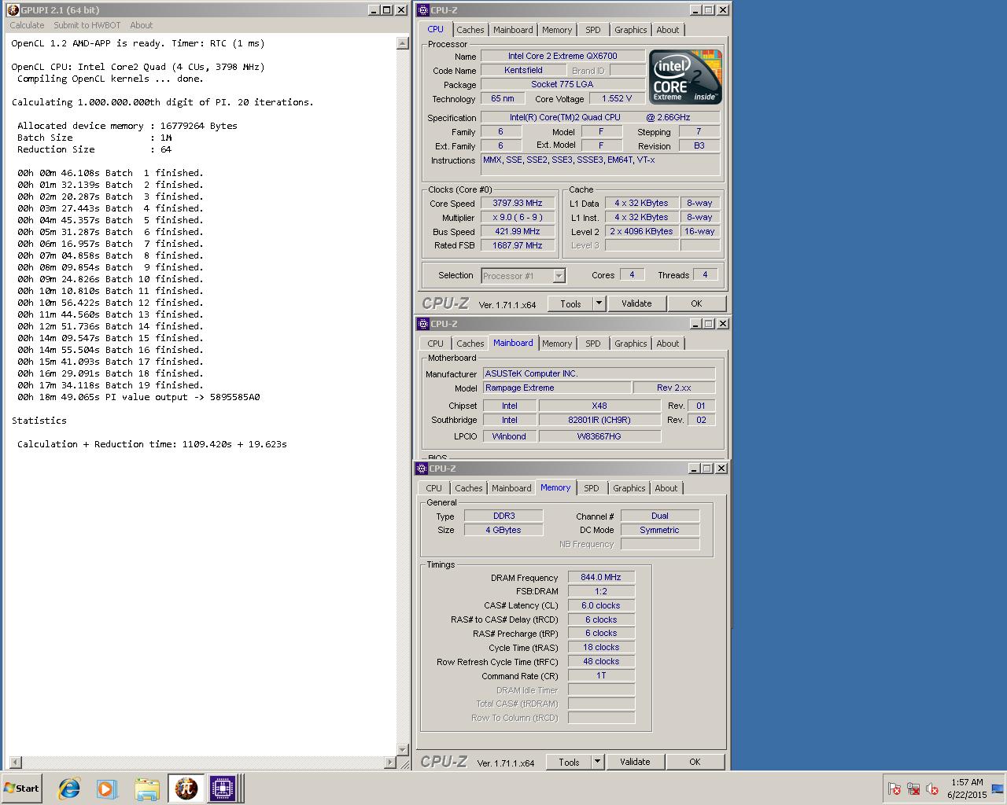Click the Core Speed value 3797.93 MHz

coord(518,204)
